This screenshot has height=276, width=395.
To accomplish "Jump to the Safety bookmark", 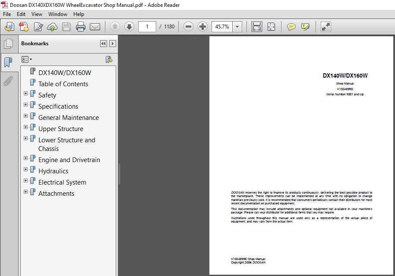I will 47,95.
